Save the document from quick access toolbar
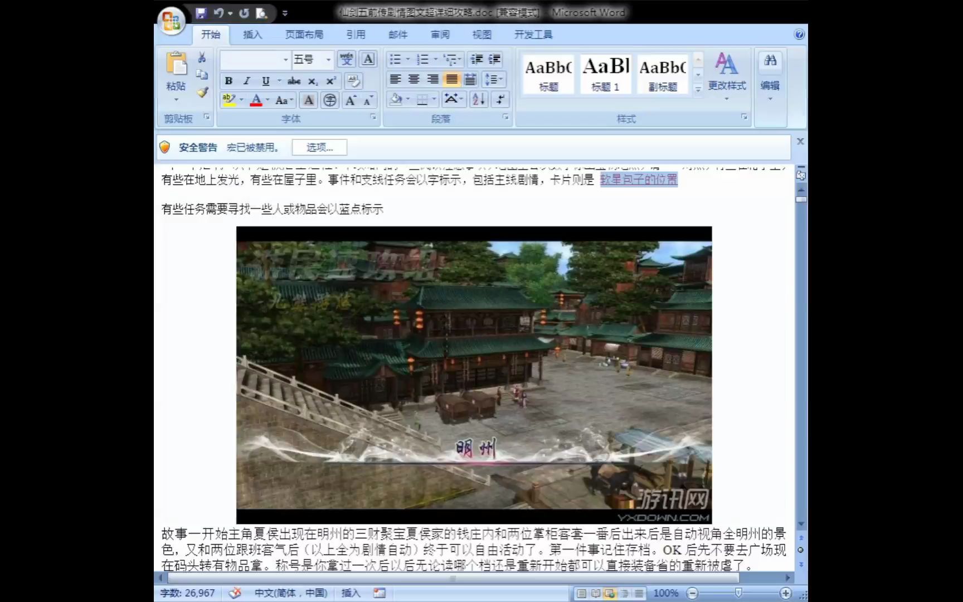 coord(201,13)
